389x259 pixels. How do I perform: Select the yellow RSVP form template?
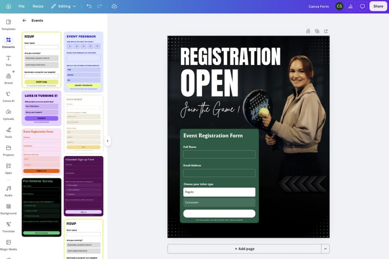click(41, 60)
